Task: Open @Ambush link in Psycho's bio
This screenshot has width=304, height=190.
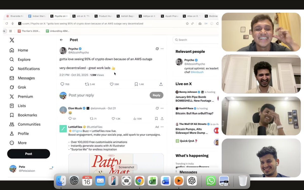Action: [x=197, y=72]
